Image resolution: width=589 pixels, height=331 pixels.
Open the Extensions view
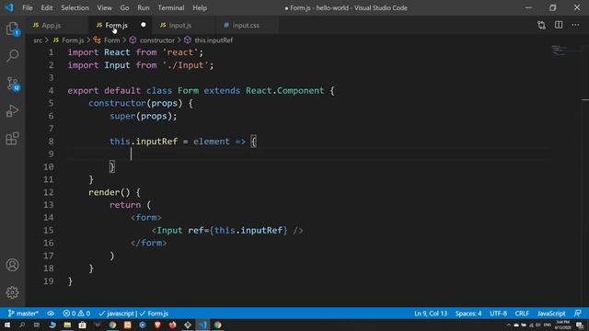[12, 139]
